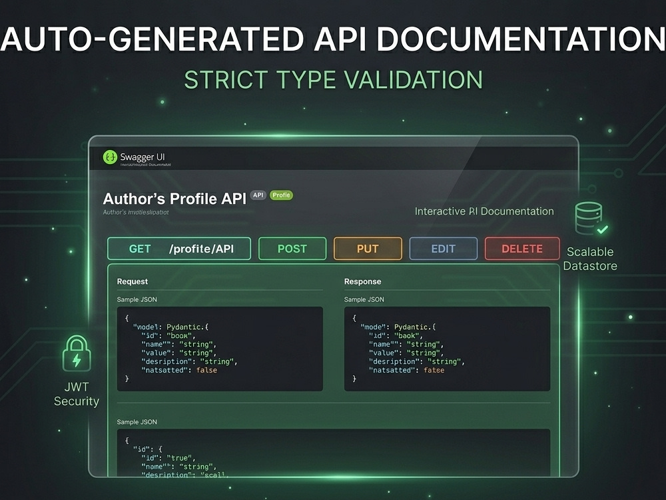
Task: Click the Scalable Datastore database icon
Action: tap(591, 219)
